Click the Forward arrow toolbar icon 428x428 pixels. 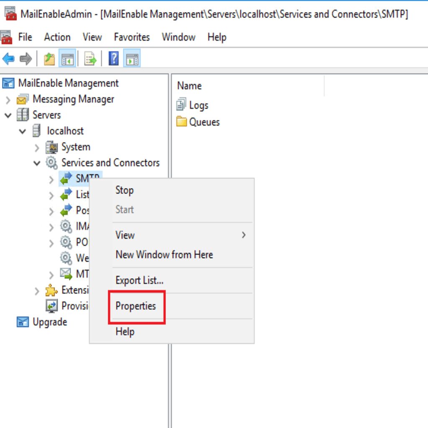tap(26, 59)
